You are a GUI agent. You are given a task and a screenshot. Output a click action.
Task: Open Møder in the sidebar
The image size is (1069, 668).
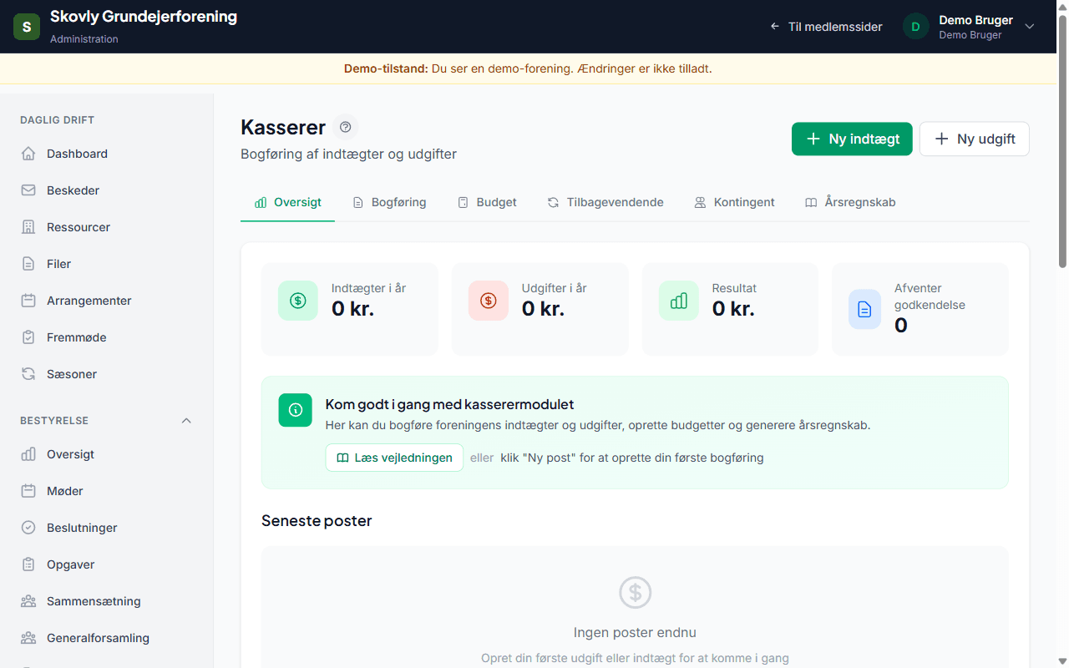[107, 491]
